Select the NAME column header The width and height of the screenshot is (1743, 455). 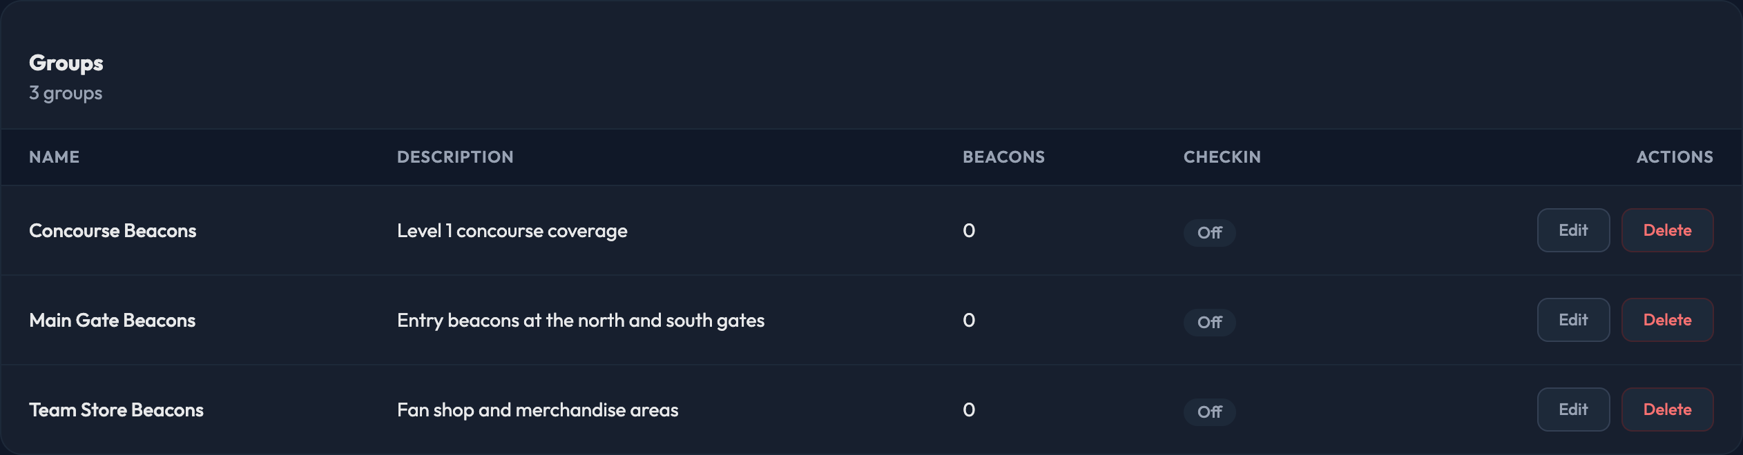[54, 157]
